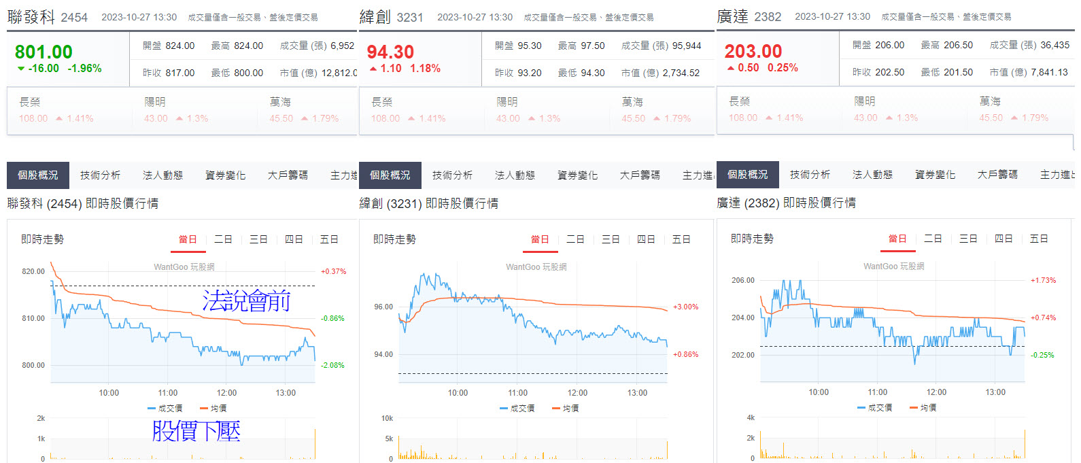Open 萬海 related stock under 廣達
1081x463 pixels.
pos(1020,109)
